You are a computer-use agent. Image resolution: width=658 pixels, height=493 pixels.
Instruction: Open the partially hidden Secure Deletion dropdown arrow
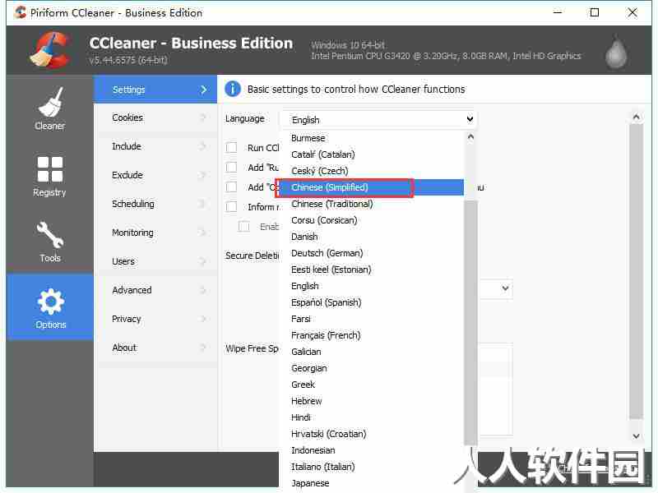point(505,288)
